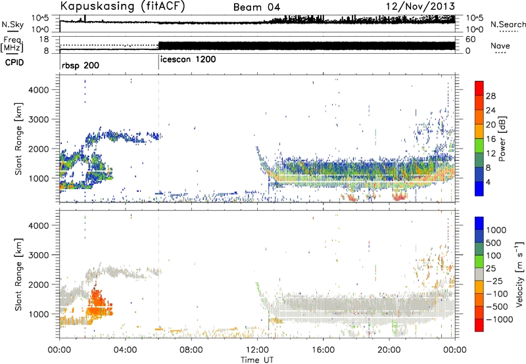Click the 4000 tick of power panel range axis

38,90
